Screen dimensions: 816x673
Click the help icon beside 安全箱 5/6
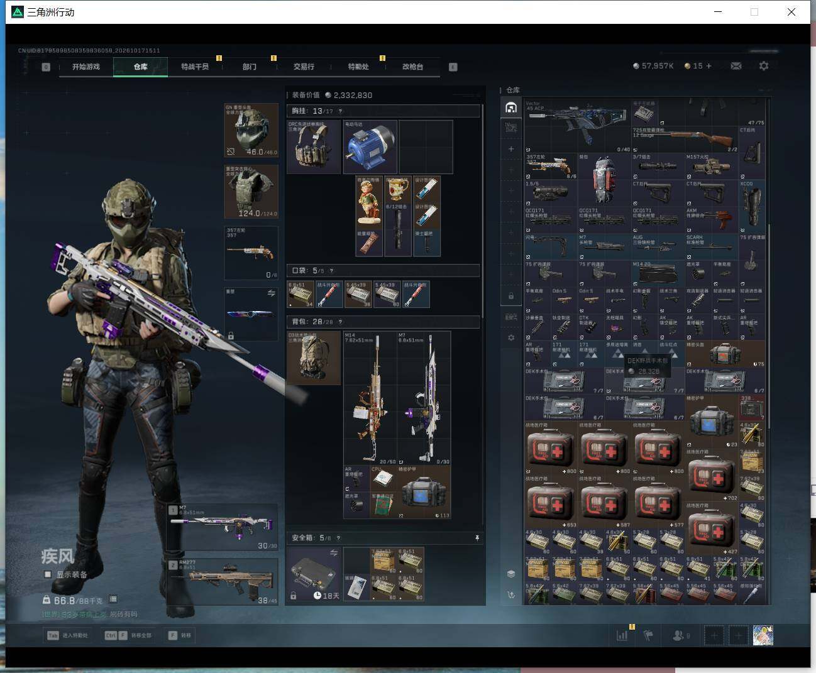(338, 538)
